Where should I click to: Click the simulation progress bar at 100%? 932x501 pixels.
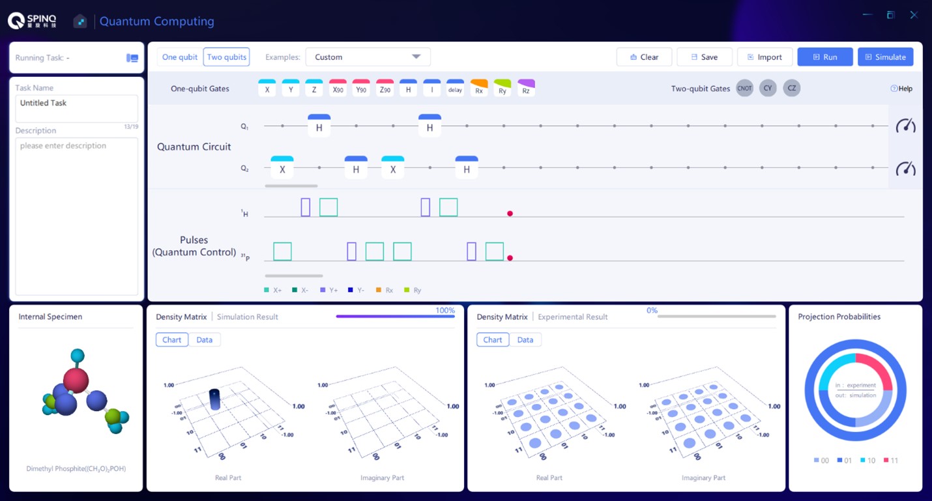point(396,317)
